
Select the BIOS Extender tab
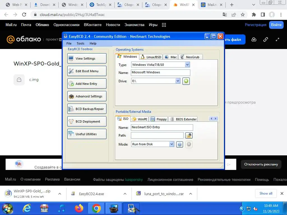point(183,119)
